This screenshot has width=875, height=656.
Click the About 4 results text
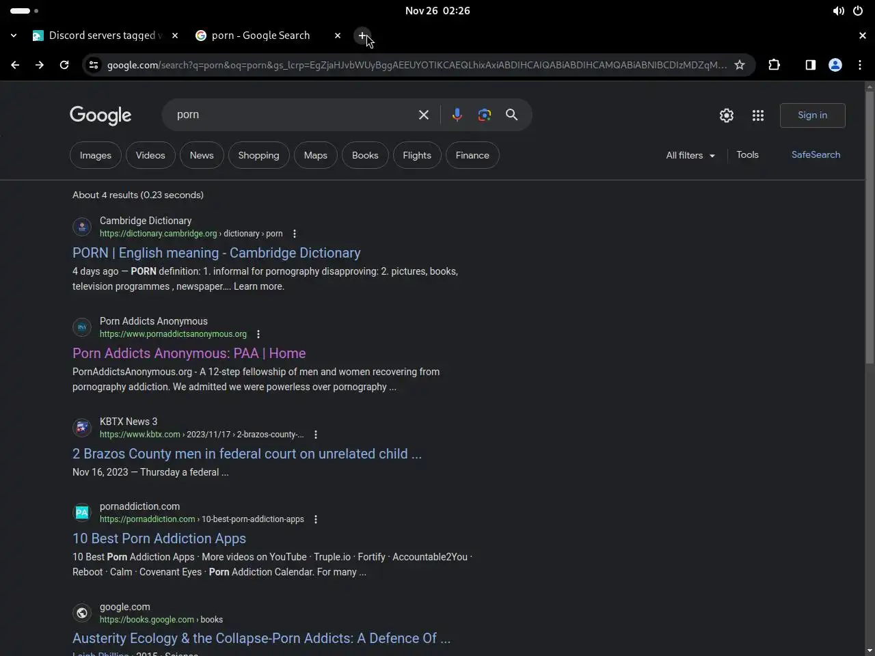point(138,195)
